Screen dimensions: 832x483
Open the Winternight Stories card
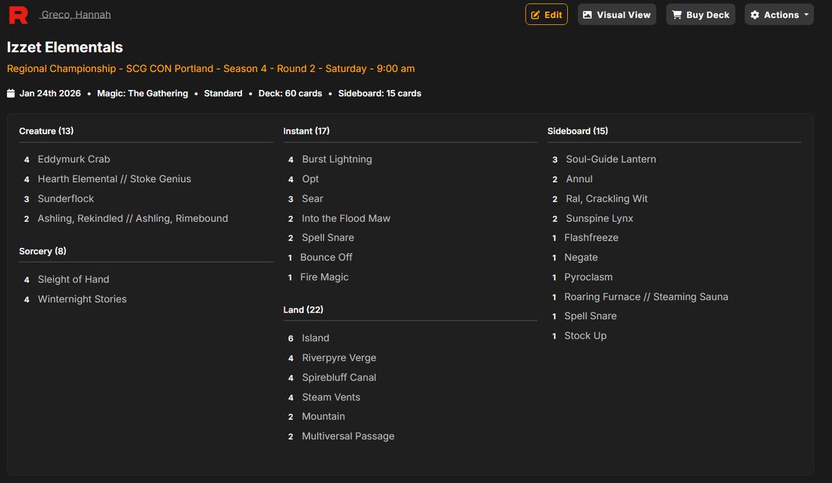click(x=83, y=299)
